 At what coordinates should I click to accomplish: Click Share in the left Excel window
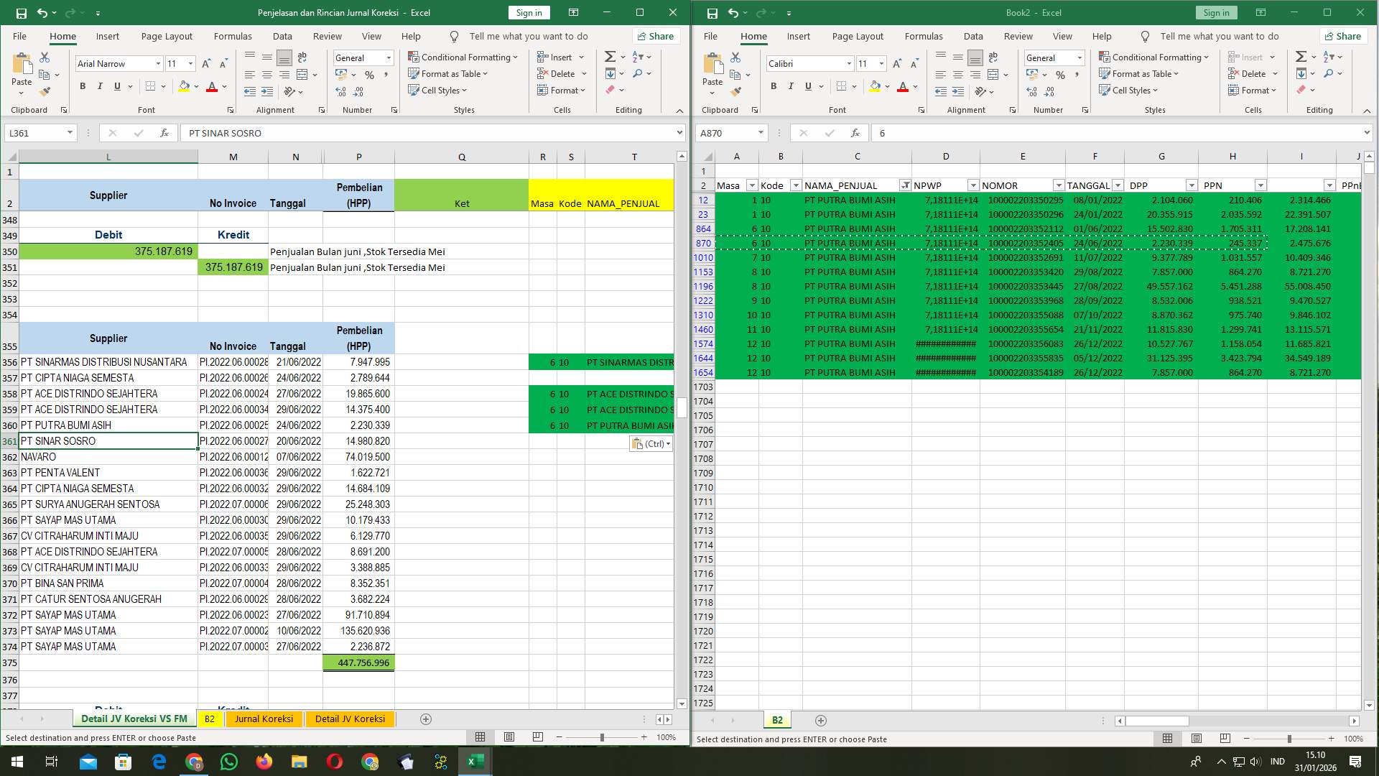click(654, 36)
